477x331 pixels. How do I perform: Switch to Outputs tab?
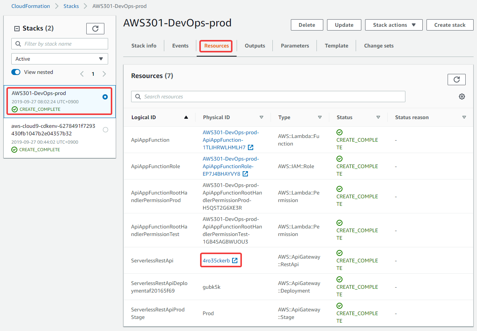tap(255, 46)
